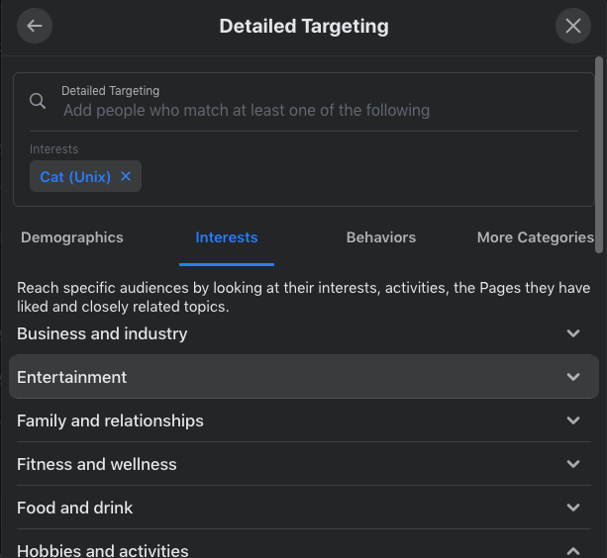Switch to the Demographics tab
607x558 pixels.
pyautogui.click(x=72, y=237)
